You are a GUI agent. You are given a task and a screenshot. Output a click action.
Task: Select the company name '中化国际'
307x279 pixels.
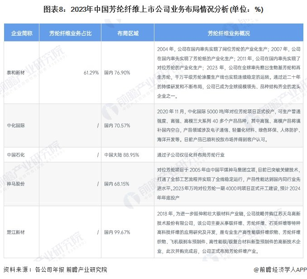coord(16,126)
